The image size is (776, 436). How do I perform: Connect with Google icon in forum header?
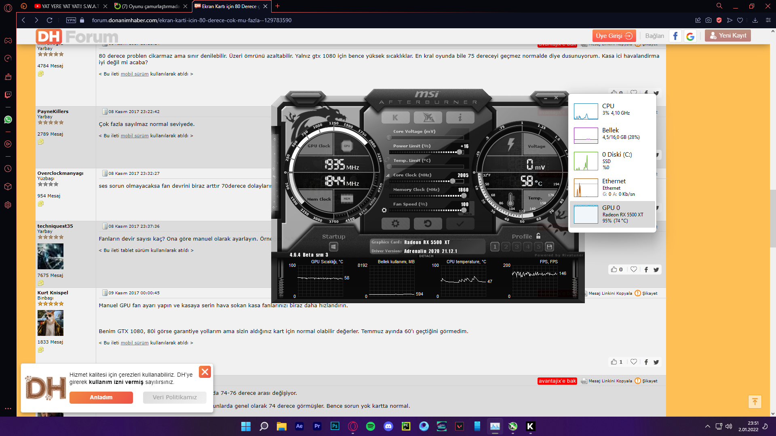(690, 36)
